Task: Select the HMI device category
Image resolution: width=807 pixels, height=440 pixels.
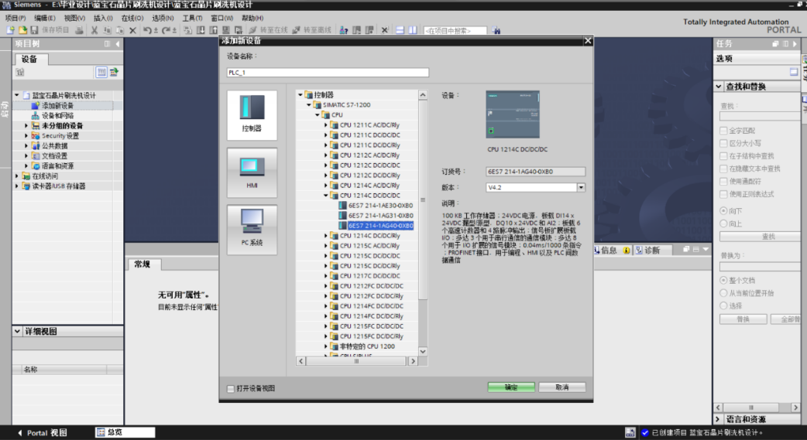Action: [x=252, y=172]
